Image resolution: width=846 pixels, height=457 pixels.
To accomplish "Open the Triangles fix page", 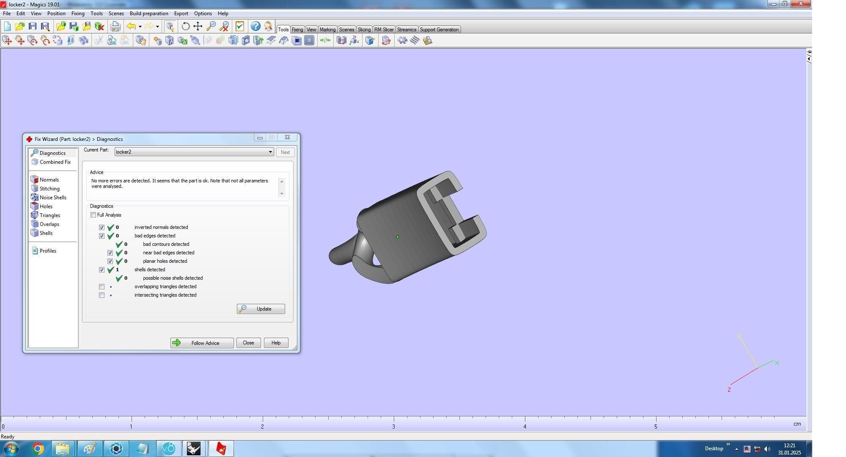I will pos(49,215).
